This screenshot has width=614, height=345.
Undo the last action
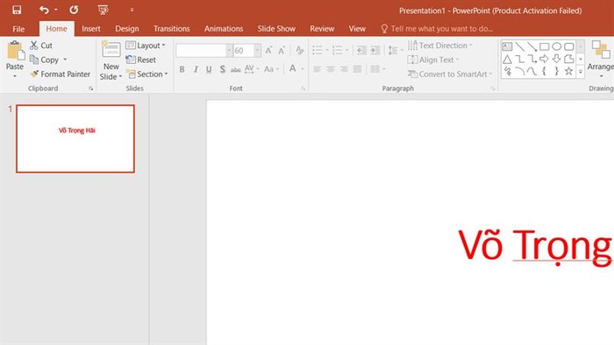pos(44,10)
